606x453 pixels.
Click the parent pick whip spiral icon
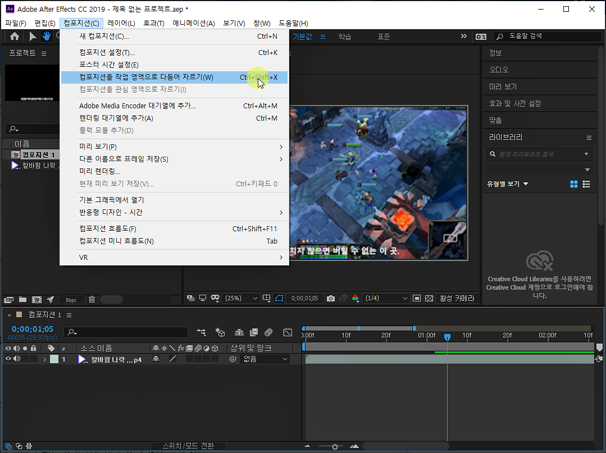[233, 359]
